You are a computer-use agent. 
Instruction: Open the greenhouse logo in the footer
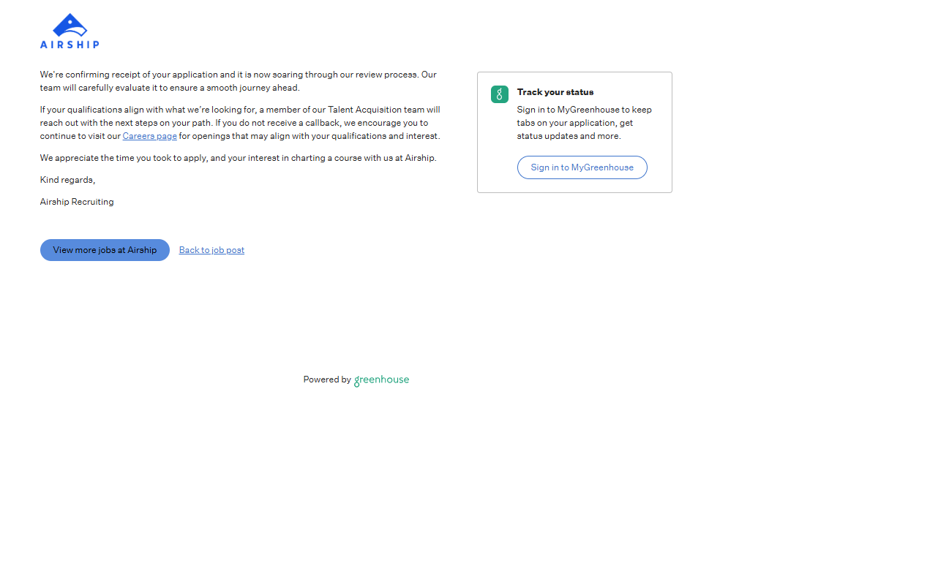[381, 380]
